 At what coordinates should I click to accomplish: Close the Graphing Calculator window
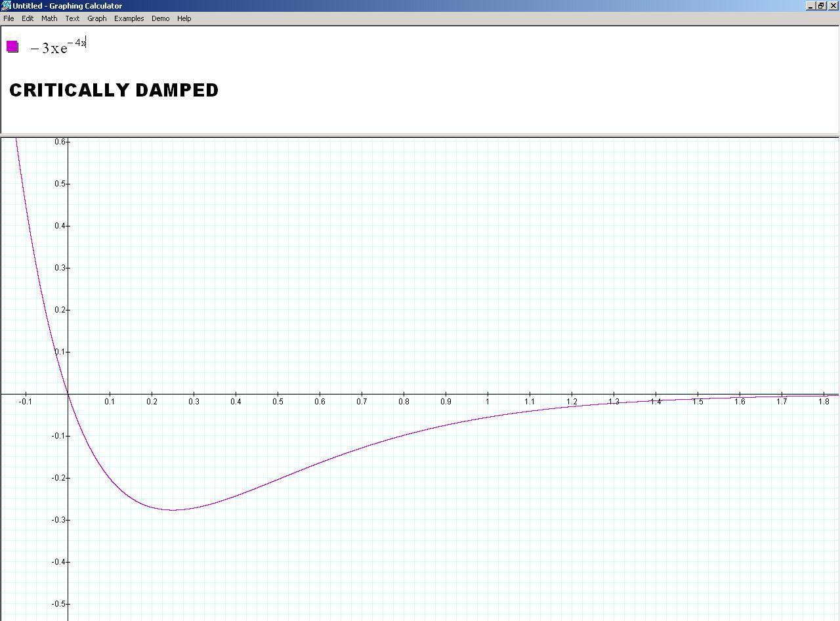(x=833, y=6)
